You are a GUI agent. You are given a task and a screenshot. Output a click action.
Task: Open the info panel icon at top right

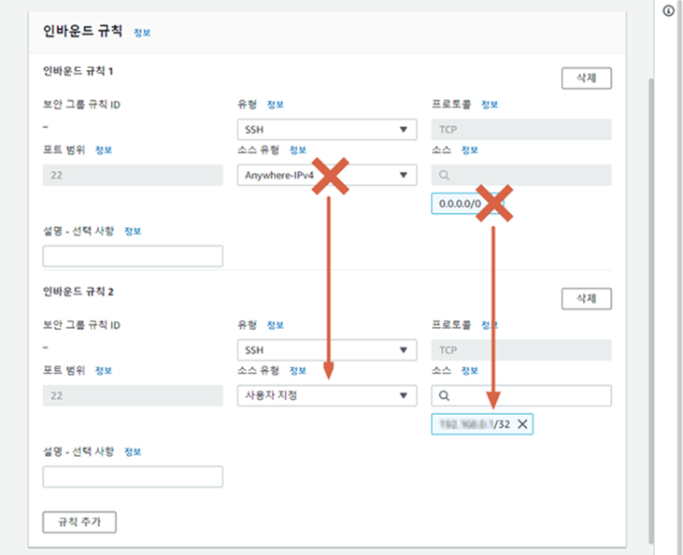pos(668,11)
